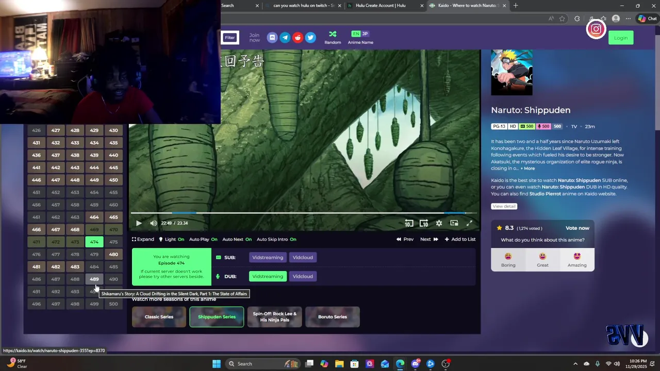660x371 pixels.
Task: Open a new browser tab
Action: [516, 6]
